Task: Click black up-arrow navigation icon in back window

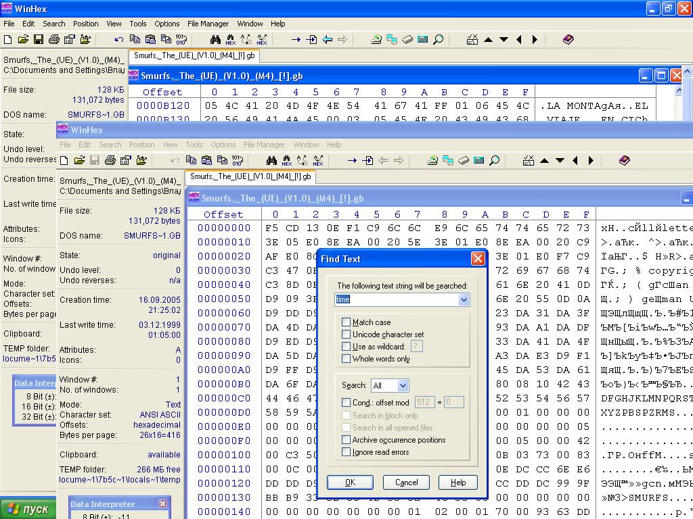Action: [488, 40]
